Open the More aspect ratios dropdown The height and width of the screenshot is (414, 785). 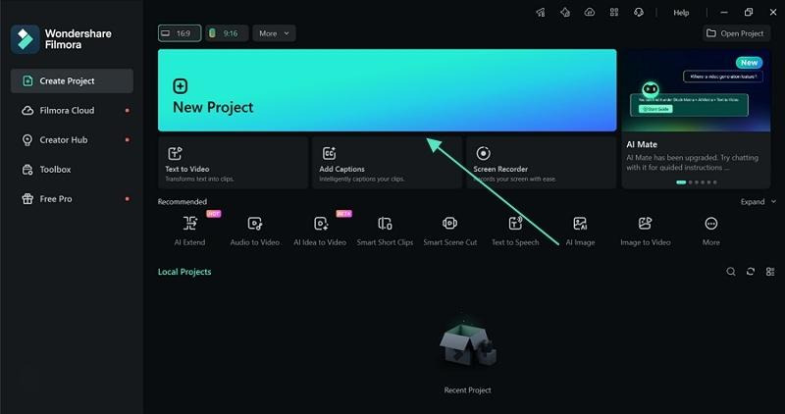click(x=274, y=33)
